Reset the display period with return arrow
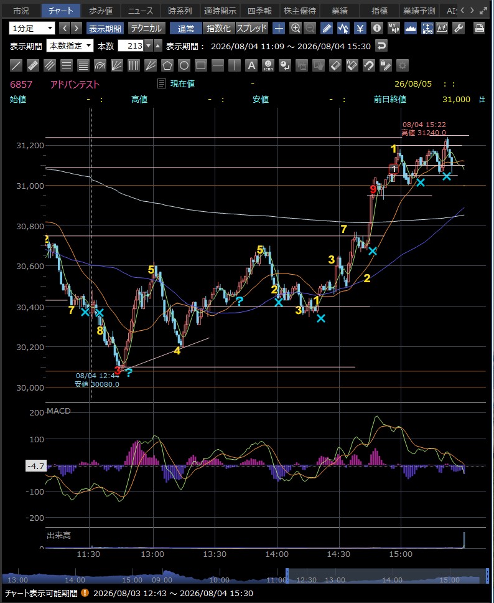Viewport: 494px width, 603px height. [381, 45]
